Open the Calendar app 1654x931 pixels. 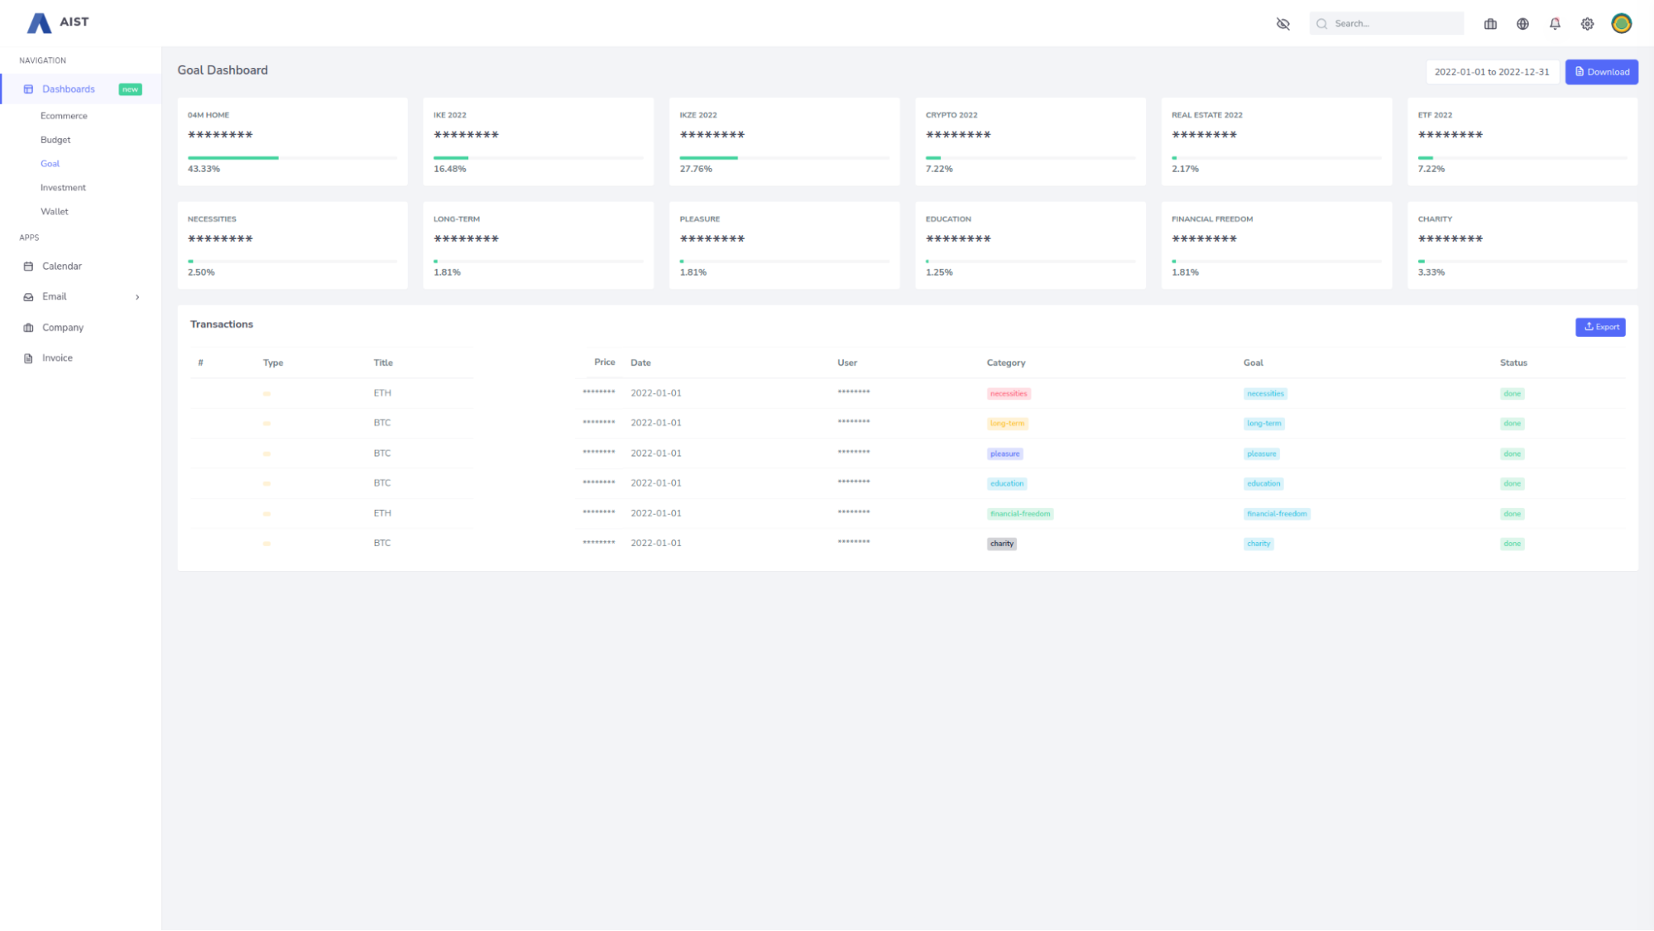coord(62,266)
